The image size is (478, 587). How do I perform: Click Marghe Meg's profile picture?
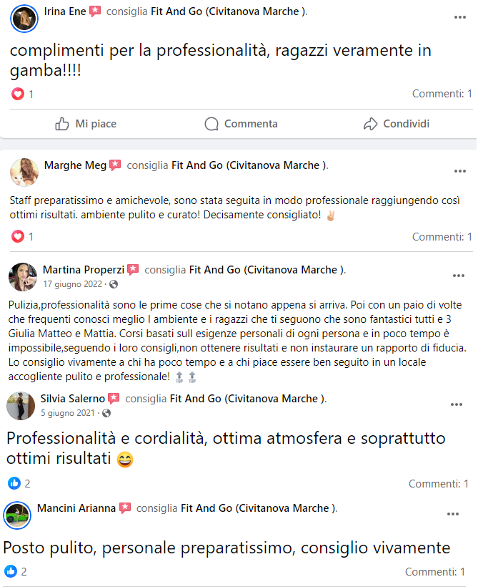24,173
